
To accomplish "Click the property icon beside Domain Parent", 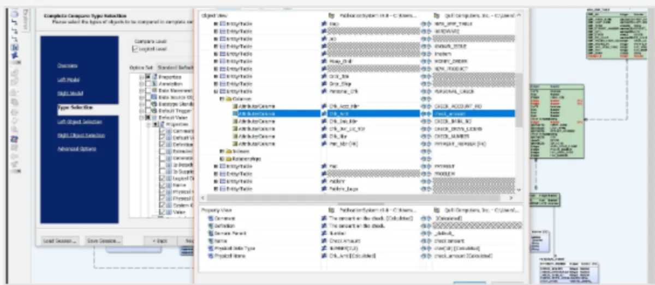I will coord(210,233).
